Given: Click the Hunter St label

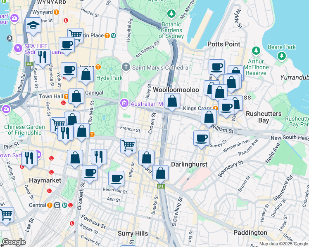Looking at the screenshot, I should pyautogui.click(x=90, y=12).
